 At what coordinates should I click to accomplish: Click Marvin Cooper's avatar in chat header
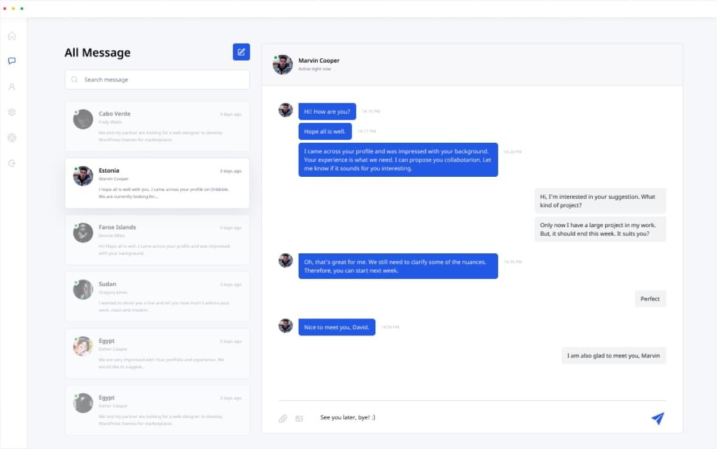(x=283, y=64)
